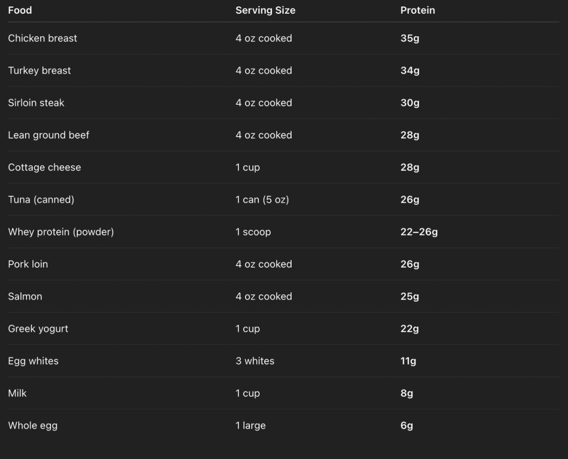This screenshot has width=568, height=459.
Task: Click the 22–26g protein value
Action: (419, 232)
